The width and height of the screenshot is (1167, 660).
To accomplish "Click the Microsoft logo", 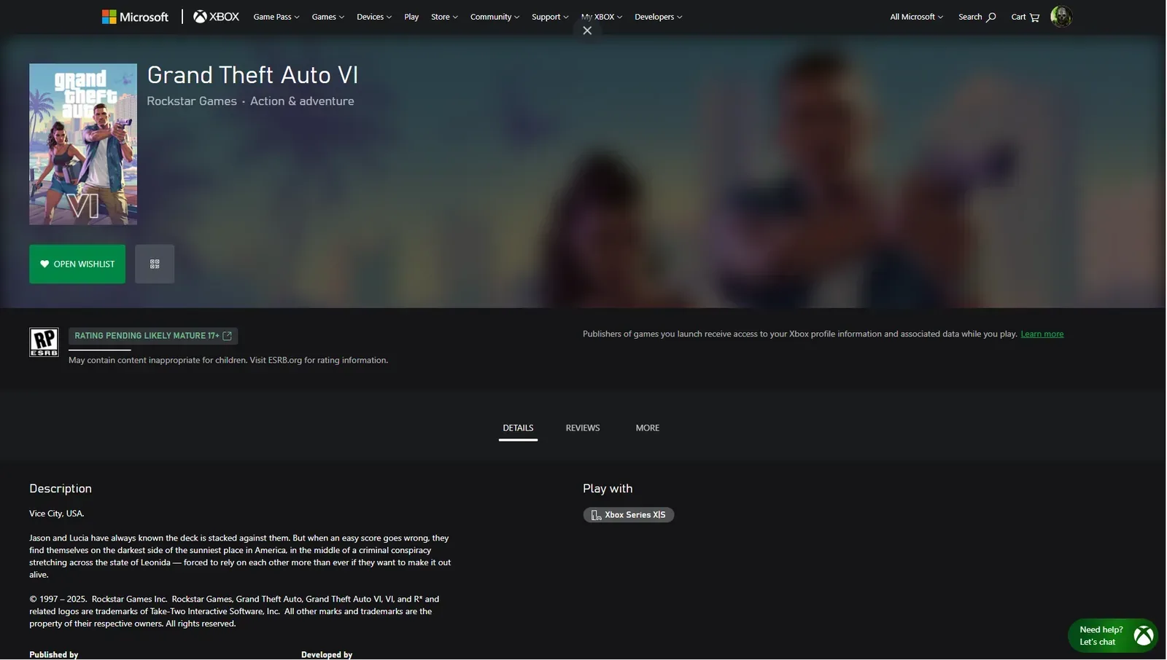I will [135, 17].
